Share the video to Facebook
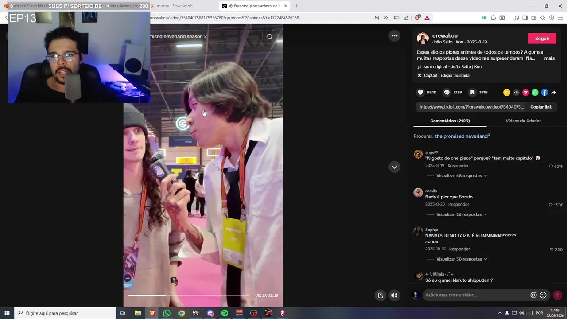Viewport: 567px width, 319px height. pos(544,93)
